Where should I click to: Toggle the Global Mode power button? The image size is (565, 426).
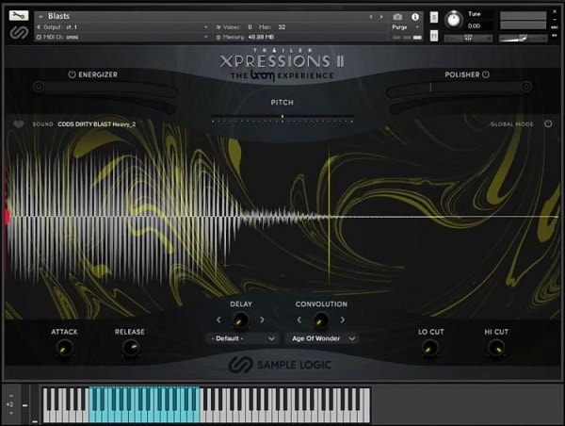(548, 123)
